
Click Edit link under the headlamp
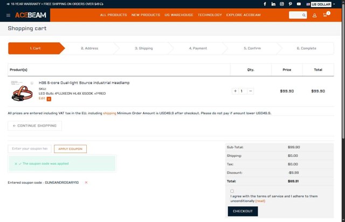point(42,99)
